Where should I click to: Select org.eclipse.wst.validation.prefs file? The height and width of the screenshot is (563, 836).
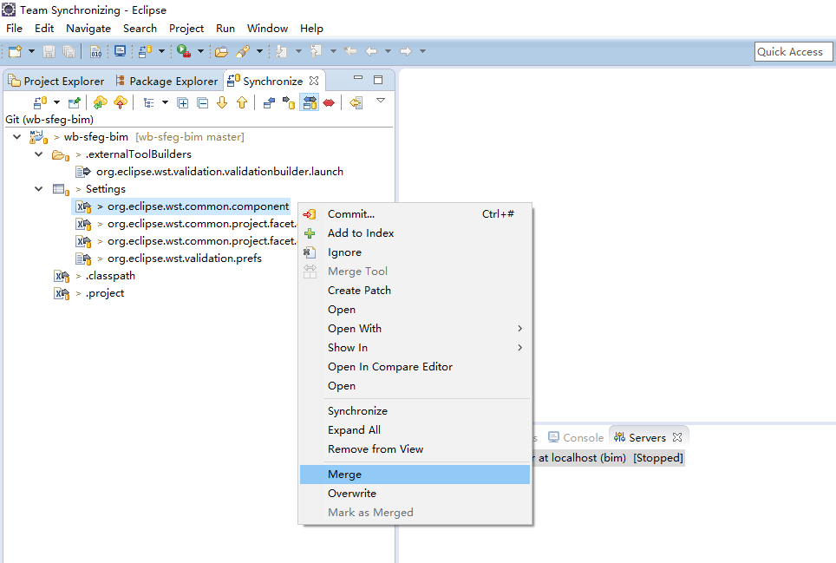tap(169, 259)
